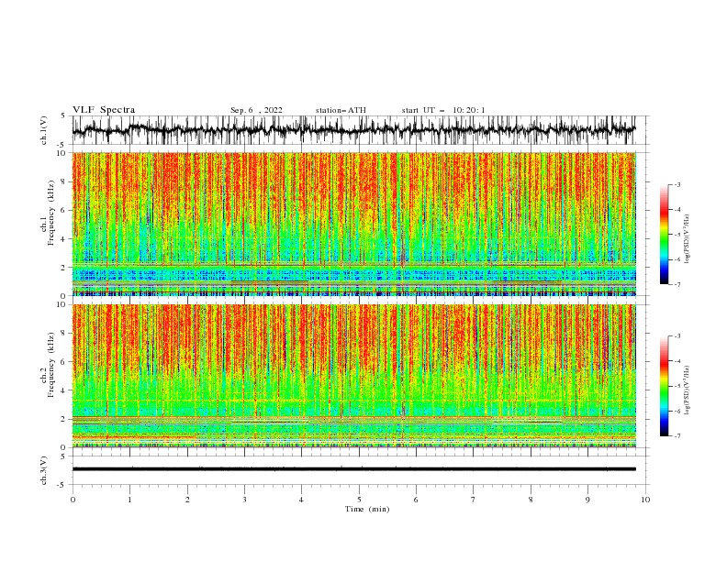
Task: Click the time axis tick label '9'
Action: click(587, 500)
